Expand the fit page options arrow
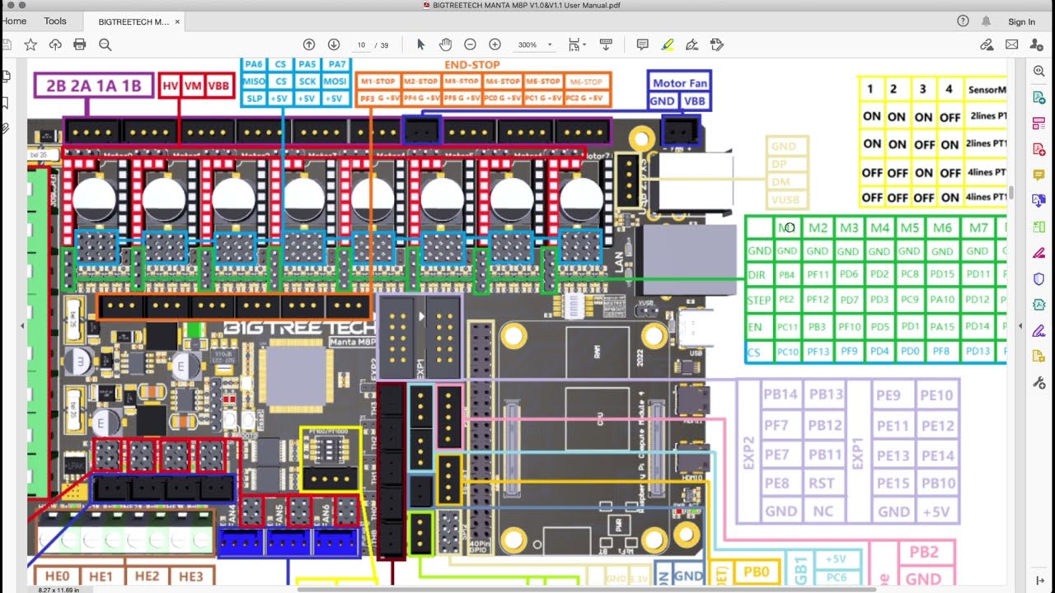Image resolution: width=1055 pixels, height=593 pixels. pyautogui.click(x=584, y=45)
